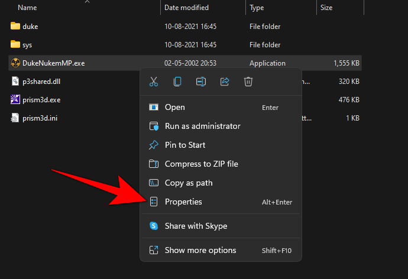Sort files by Name column header
This screenshot has height=279, width=408.
point(27,8)
